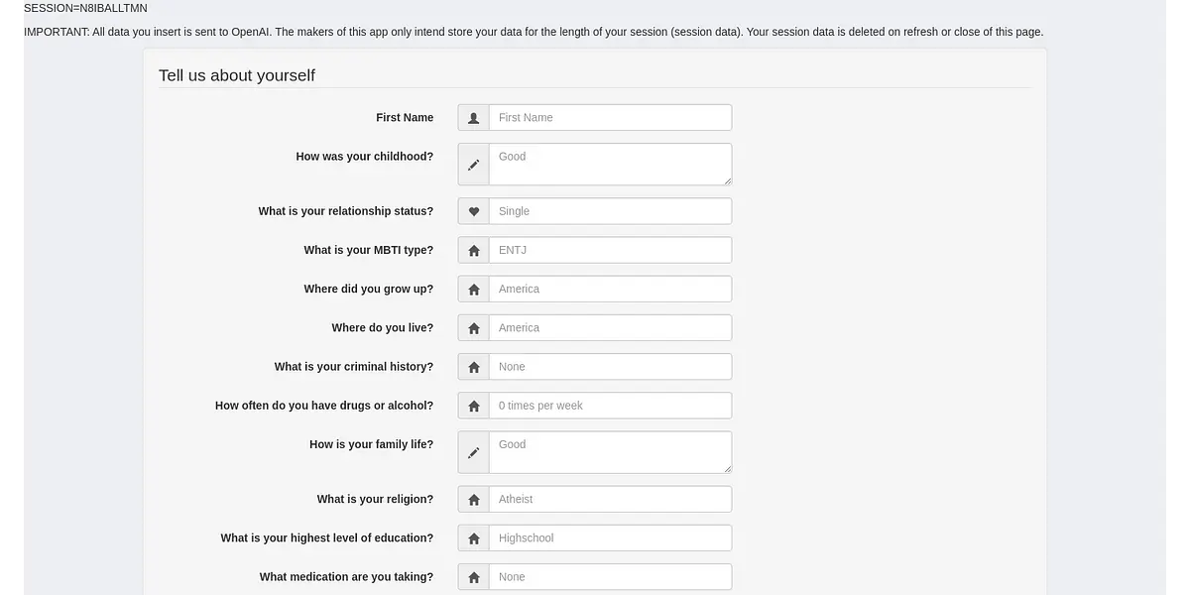Screen dimensions: 1190x595
Task: Click the home icon beside medication field
Action: point(473,577)
